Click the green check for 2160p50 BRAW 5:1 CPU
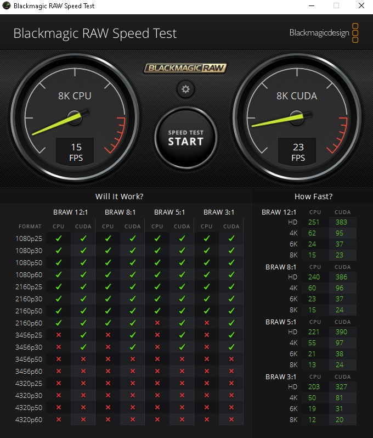The image size is (373, 438). click(x=157, y=311)
